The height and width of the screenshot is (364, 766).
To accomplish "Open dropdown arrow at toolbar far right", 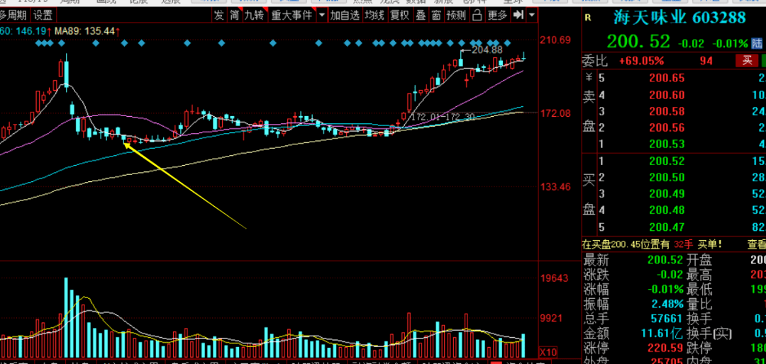I will click(532, 15).
